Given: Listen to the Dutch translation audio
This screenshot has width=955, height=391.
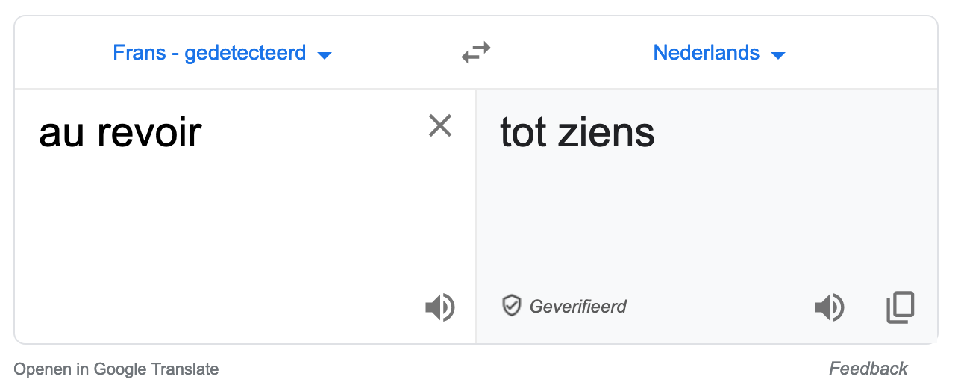Looking at the screenshot, I should [x=829, y=307].
